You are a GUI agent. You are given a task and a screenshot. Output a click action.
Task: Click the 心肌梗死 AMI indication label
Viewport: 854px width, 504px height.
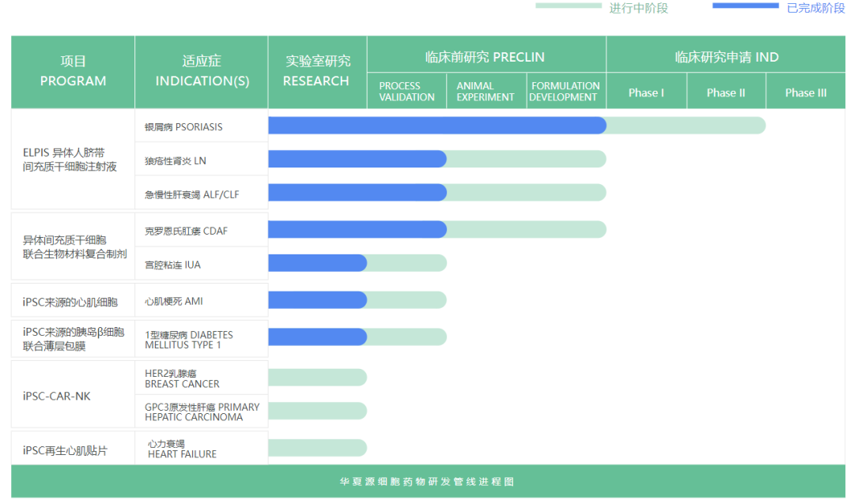(x=174, y=302)
